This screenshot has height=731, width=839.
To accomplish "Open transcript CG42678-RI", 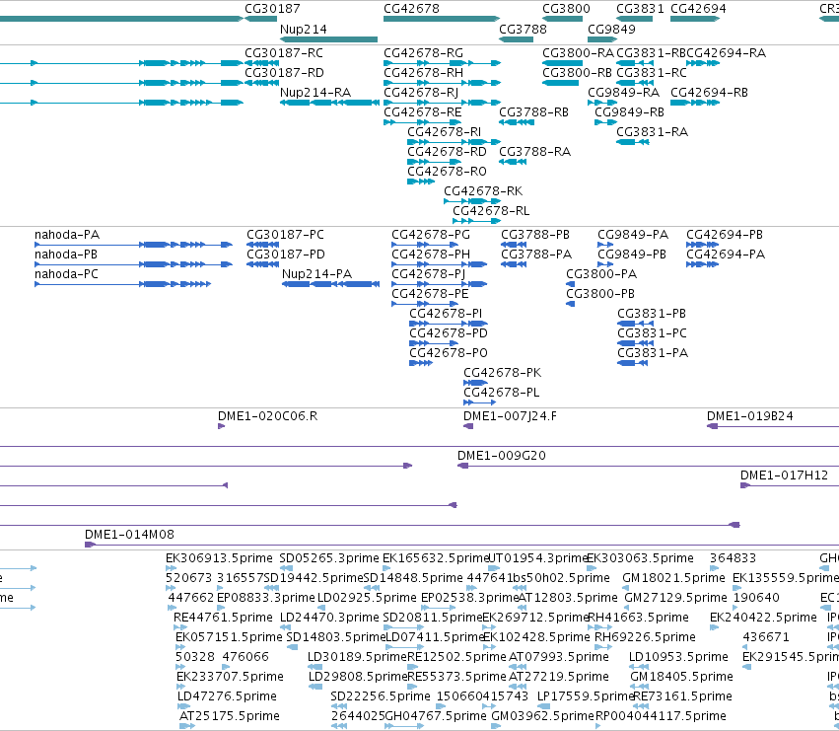I will point(444,132).
